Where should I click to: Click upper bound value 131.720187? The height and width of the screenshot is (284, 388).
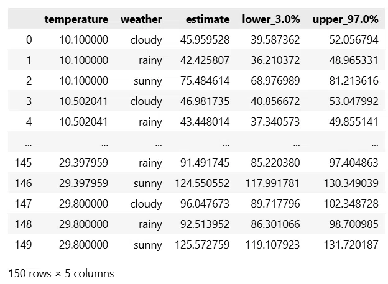point(351,245)
